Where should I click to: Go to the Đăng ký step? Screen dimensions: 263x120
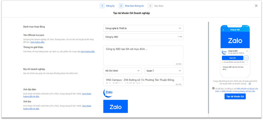[x=110, y=6]
